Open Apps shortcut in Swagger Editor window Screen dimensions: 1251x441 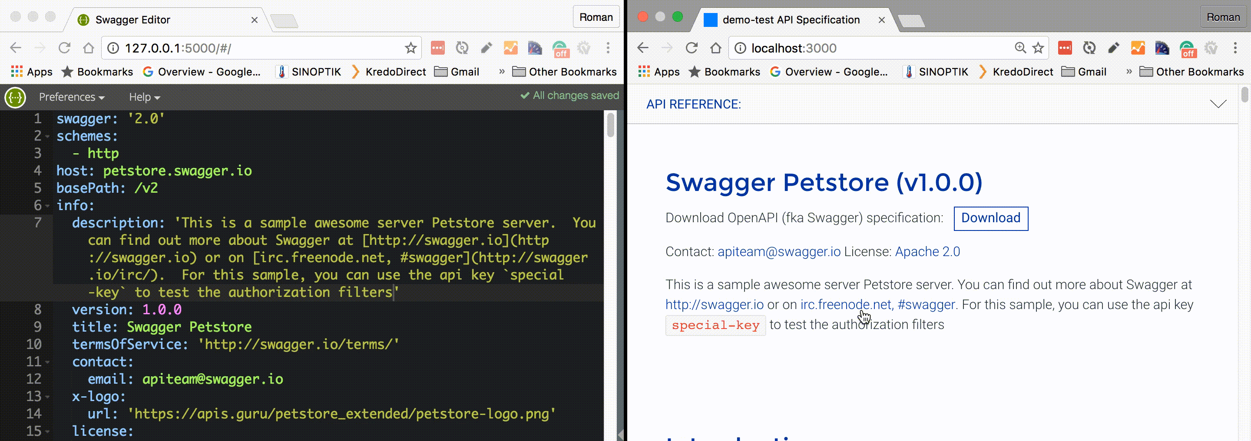32,72
